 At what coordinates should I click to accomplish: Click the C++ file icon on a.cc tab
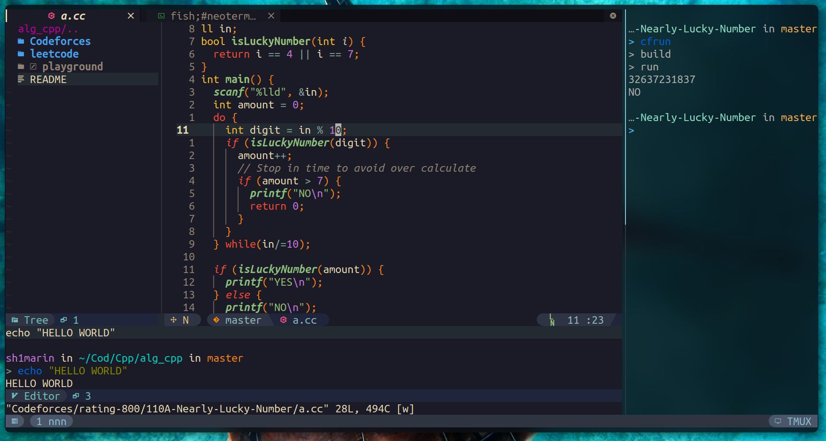pyautogui.click(x=52, y=16)
